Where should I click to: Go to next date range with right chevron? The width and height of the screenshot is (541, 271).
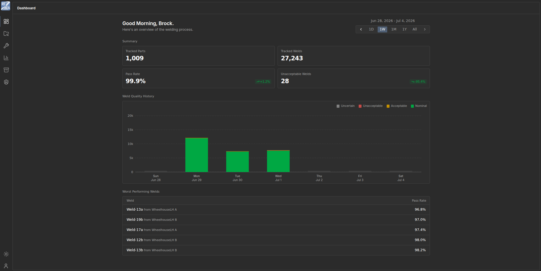(x=425, y=29)
